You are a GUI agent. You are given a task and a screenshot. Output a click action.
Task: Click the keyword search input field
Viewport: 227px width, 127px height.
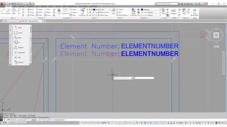[167, 4]
